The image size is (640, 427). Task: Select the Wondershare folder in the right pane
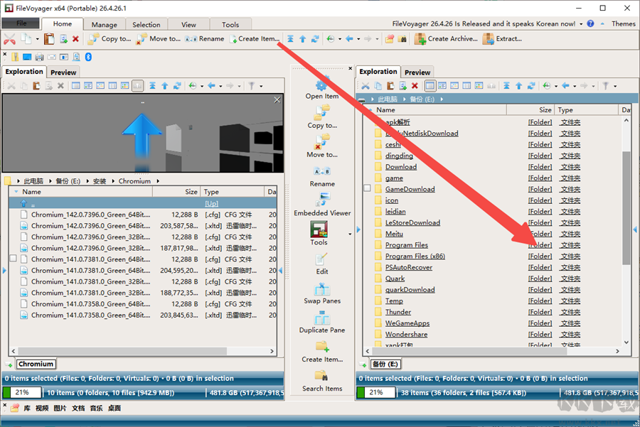406,335
